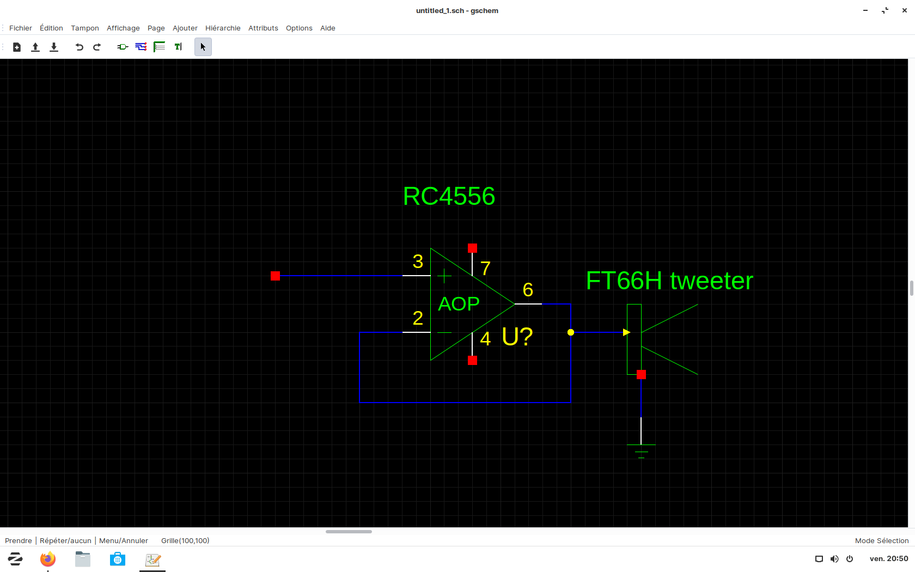This screenshot has width=915, height=572.
Task: Click pin number 3 of the op-amp
Action: click(418, 261)
